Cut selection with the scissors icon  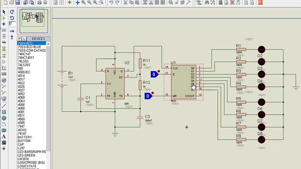pos(126,2)
